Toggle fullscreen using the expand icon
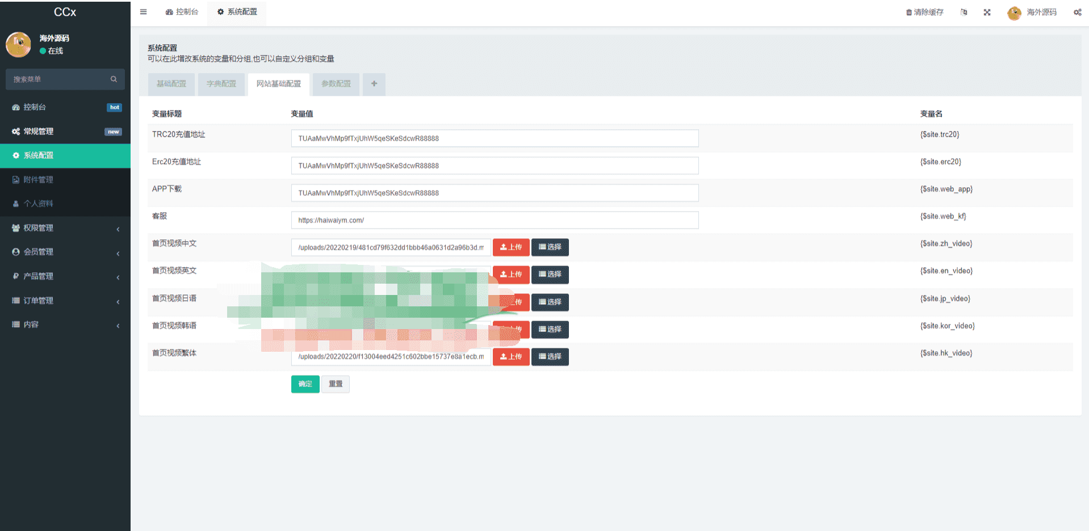Viewport: 1089px width, 531px height. point(987,12)
